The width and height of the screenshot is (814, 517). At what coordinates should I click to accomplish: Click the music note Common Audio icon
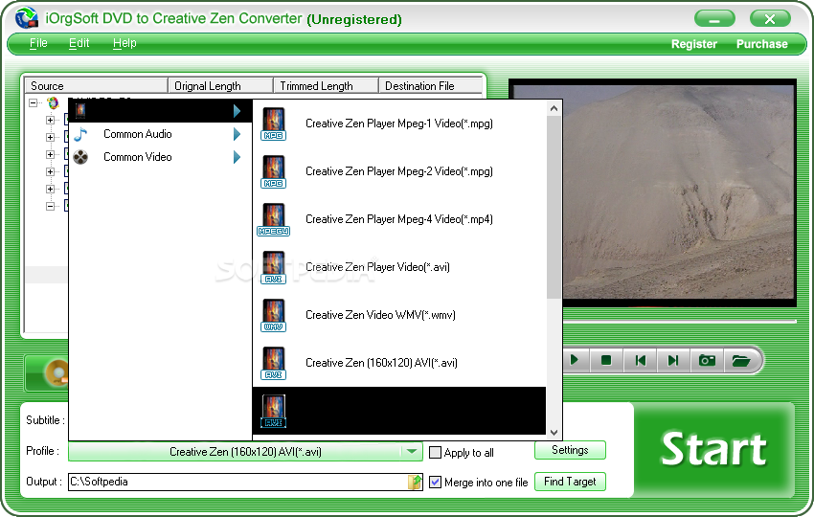click(80, 134)
